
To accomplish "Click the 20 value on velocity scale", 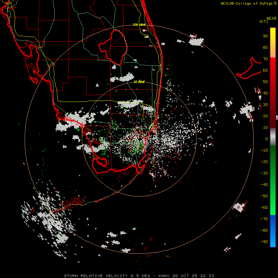I will pyautogui.click(x=265, y=116).
